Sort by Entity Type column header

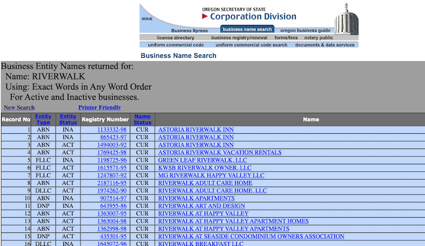click(x=43, y=120)
